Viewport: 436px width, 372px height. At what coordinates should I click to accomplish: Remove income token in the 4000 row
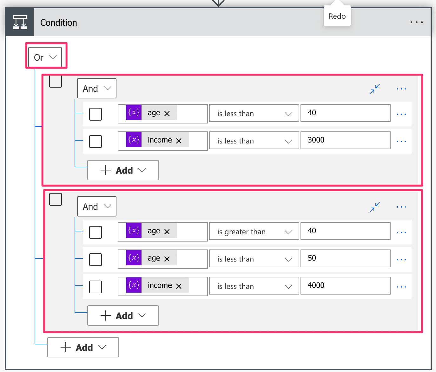(179, 286)
